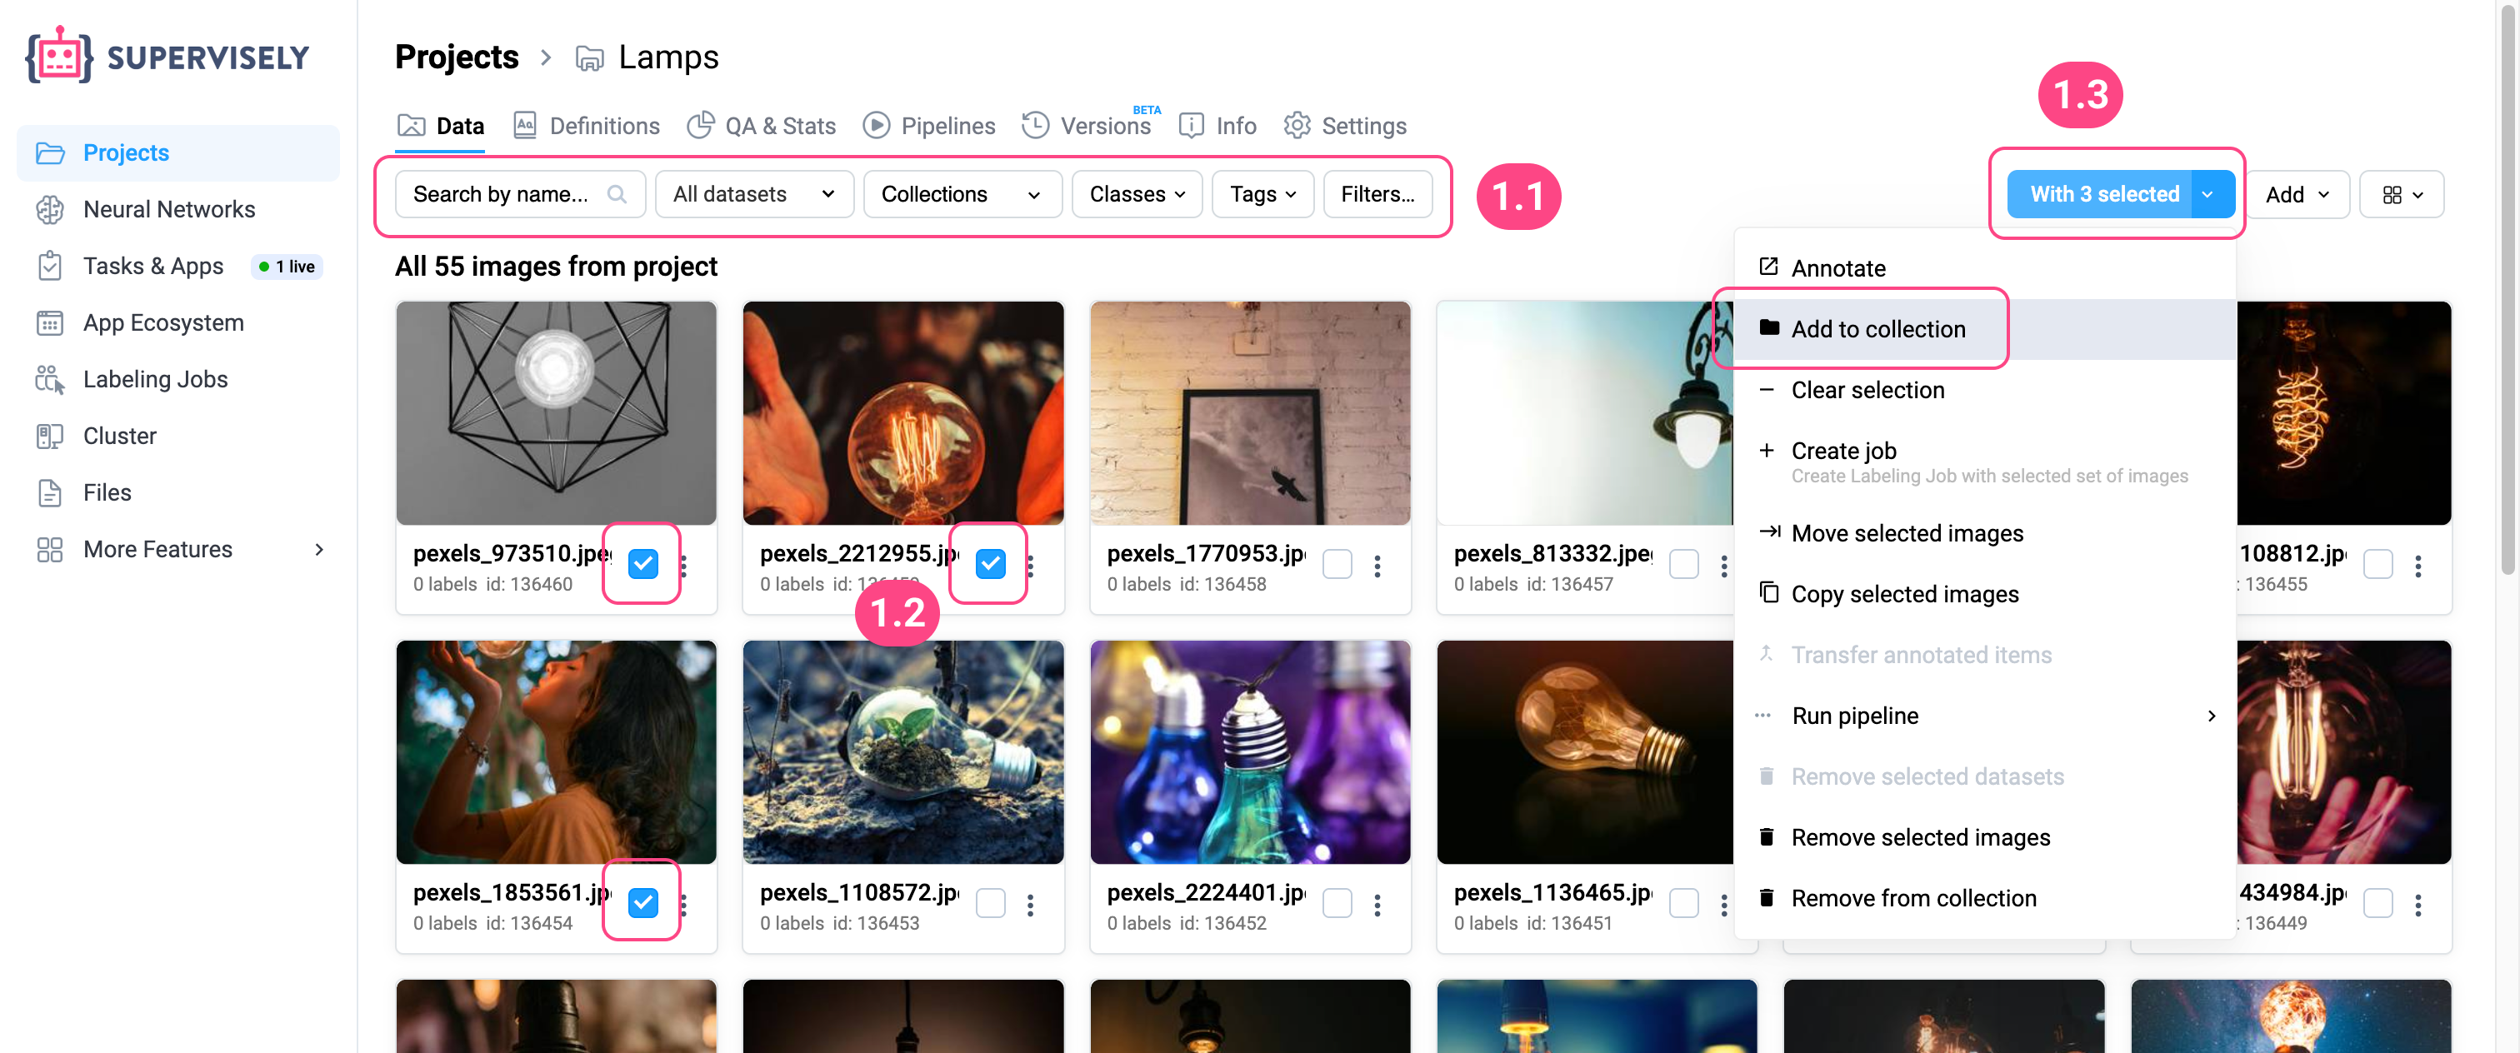Choose Clear selection menu entry
The height and width of the screenshot is (1053, 2520).
coord(1985,390)
